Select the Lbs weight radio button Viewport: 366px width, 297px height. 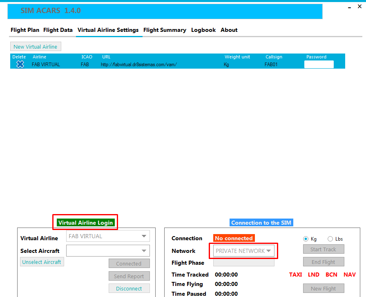330,239
